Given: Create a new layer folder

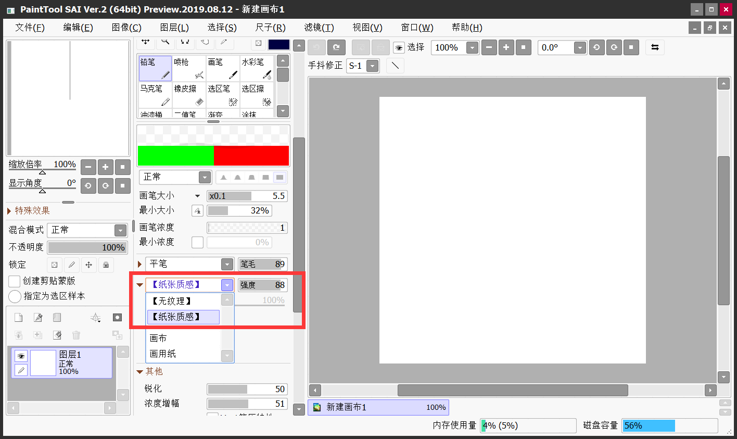Looking at the screenshot, I should [57, 318].
